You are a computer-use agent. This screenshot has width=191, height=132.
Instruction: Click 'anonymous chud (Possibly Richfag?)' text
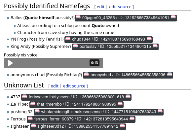coord(46,75)
